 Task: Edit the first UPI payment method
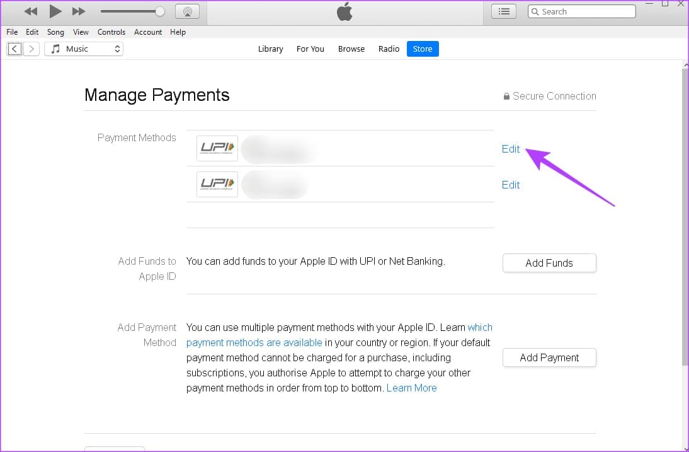coord(511,149)
